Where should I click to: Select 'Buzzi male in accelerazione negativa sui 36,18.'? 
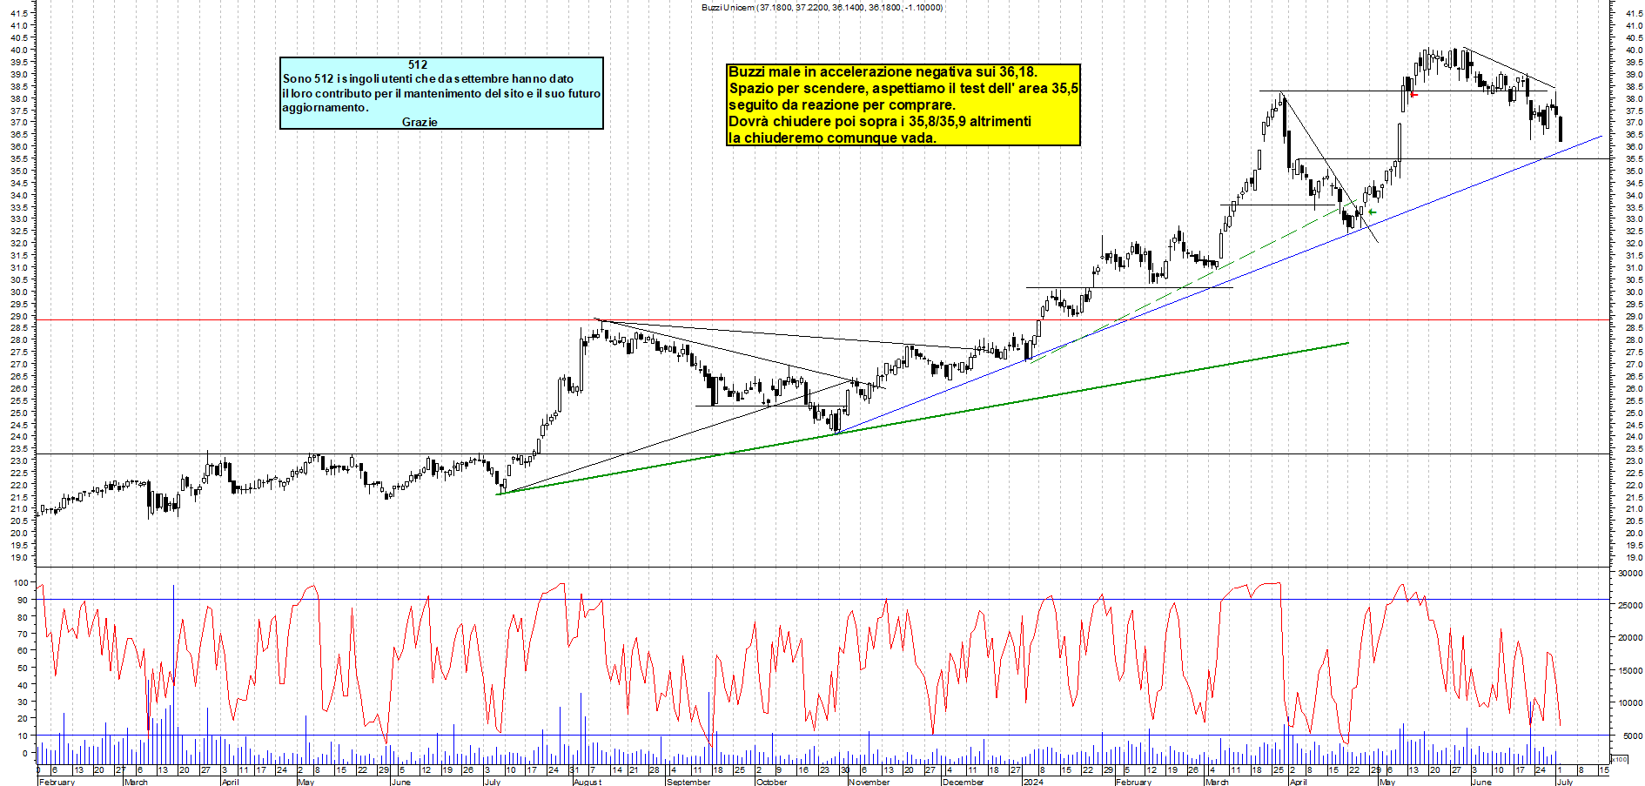tap(883, 72)
